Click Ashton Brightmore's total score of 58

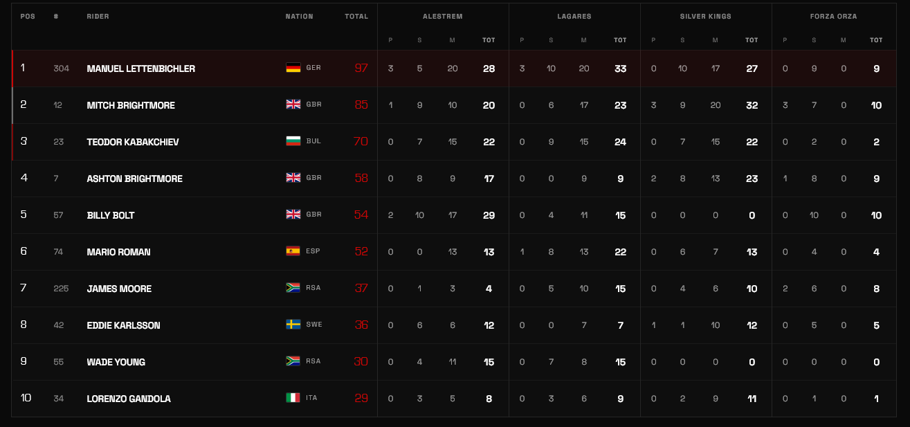[x=361, y=179]
